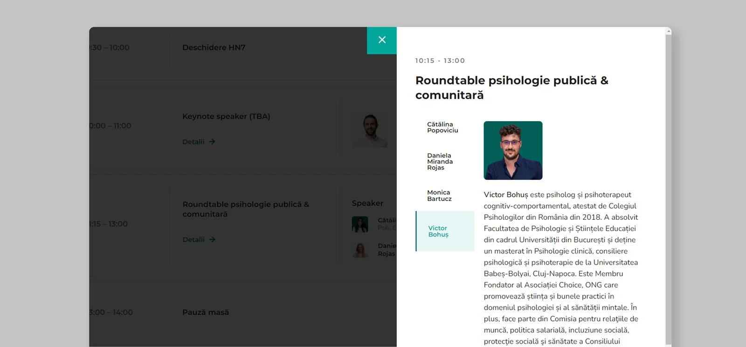Click Cătălina's small avatar in schedule
746x347 pixels.
click(x=360, y=224)
